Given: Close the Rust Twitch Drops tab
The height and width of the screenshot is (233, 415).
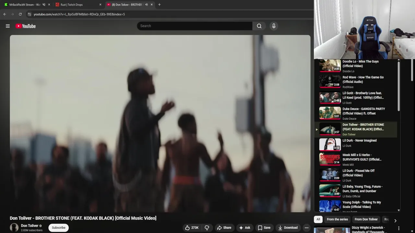Looking at the screenshot, I should [100, 5].
